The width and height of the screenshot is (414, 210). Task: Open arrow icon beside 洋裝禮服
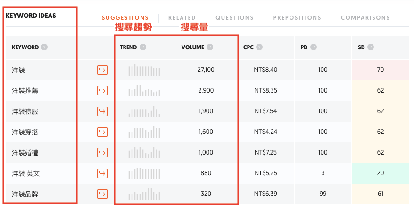pos(102,111)
